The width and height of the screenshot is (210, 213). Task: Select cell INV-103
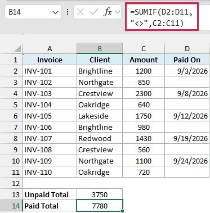coord(50,93)
